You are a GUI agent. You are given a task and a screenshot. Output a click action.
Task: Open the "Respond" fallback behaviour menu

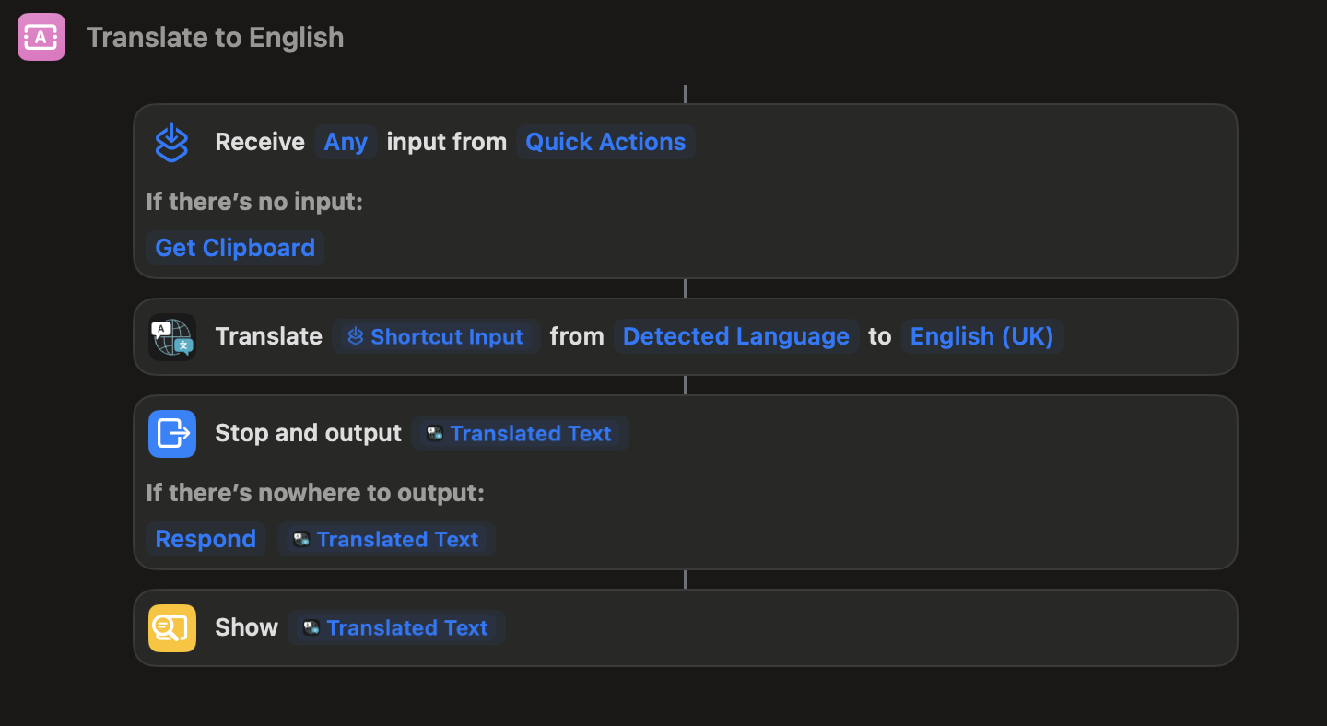[x=206, y=539]
